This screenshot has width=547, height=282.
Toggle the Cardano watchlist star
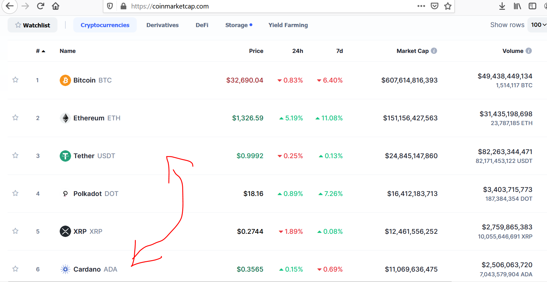(x=15, y=269)
